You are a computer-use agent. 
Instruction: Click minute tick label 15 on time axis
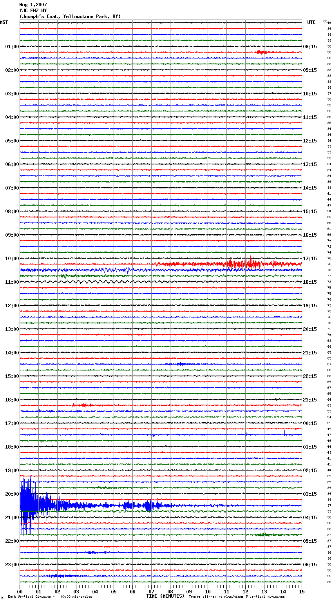coord(302,591)
